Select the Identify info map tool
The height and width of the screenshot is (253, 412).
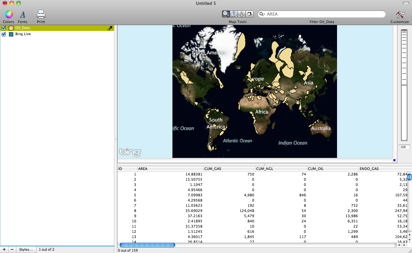(234, 14)
